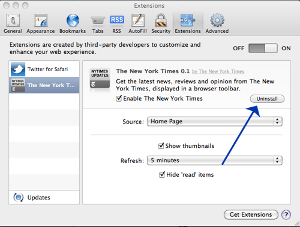Viewport: 300px width, 227px height.
Task: Click the Uninstall button
Action: (x=267, y=99)
